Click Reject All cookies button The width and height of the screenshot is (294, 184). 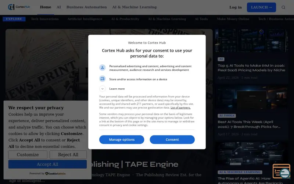pyautogui.click(x=68, y=155)
